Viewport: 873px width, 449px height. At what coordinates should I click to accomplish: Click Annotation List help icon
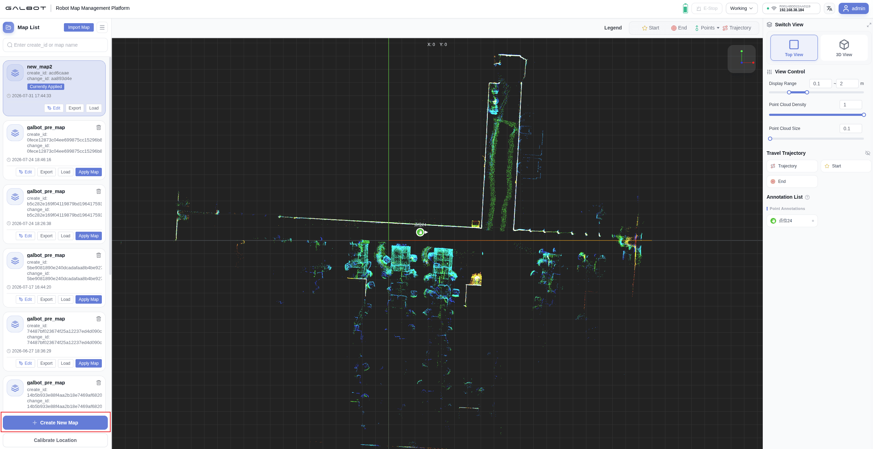807,197
